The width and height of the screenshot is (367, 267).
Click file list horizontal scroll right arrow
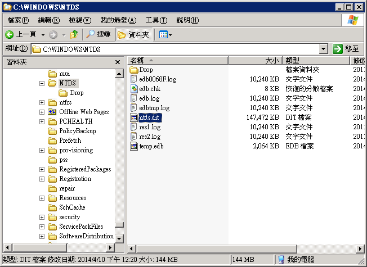[x=360, y=248]
